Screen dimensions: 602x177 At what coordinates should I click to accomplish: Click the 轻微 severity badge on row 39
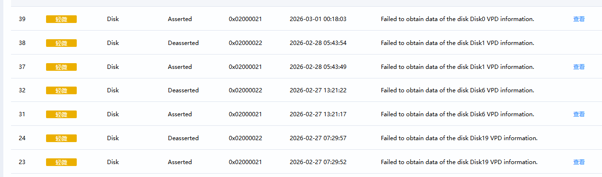pyautogui.click(x=61, y=19)
